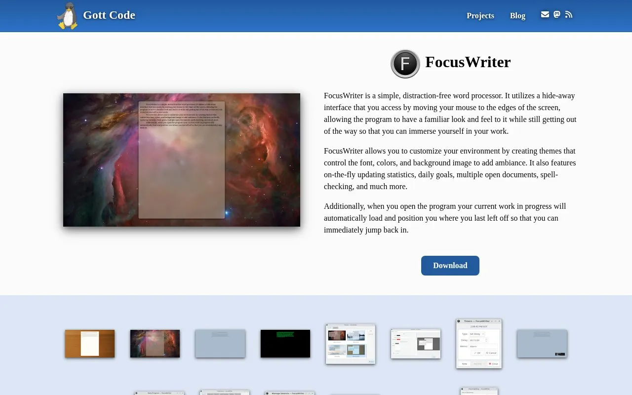
Task: View the small nebula theme thumbnail
Action: point(155,344)
